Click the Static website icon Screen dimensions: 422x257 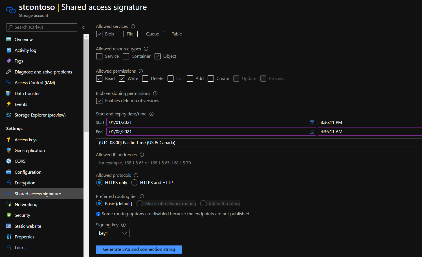[9, 226]
